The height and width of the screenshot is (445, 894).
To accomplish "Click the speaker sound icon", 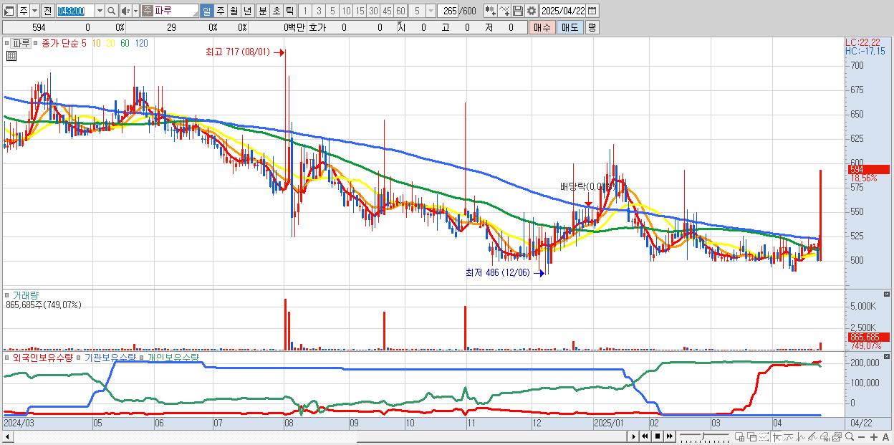I will pos(125,11).
